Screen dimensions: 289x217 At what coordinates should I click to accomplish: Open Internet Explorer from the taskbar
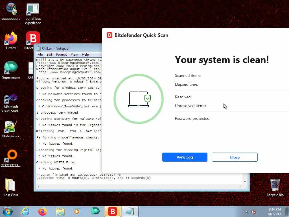pyautogui.click(x=25, y=211)
